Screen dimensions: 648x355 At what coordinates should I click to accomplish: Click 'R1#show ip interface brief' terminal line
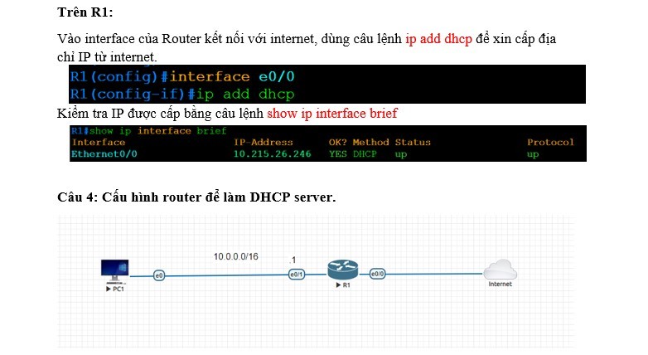pyautogui.click(x=149, y=131)
